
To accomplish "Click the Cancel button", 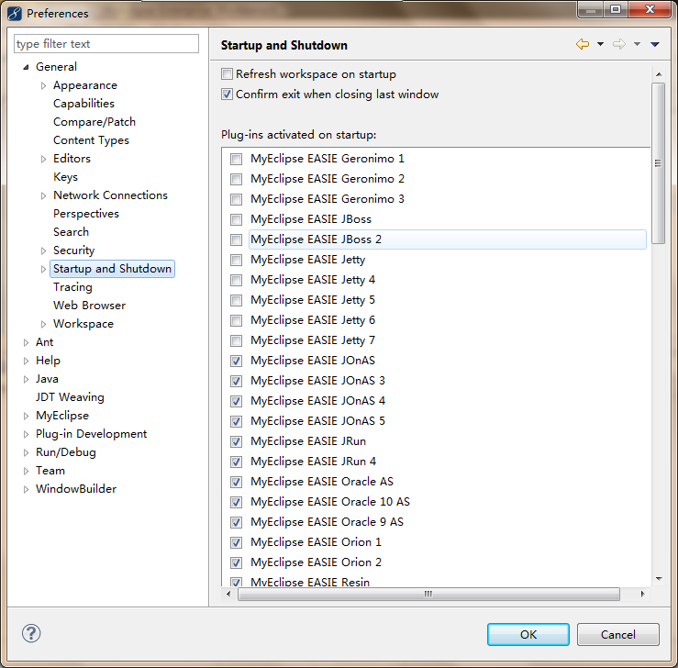I will pos(617,634).
